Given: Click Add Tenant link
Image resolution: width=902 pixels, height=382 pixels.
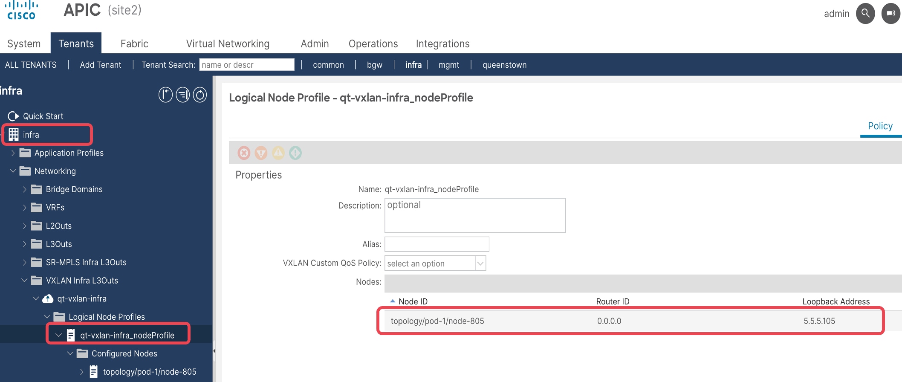Looking at the screenshot, I should (x=101, y=65).
